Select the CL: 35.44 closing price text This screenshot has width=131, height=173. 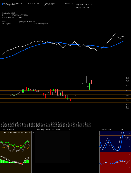pos(48,5)
